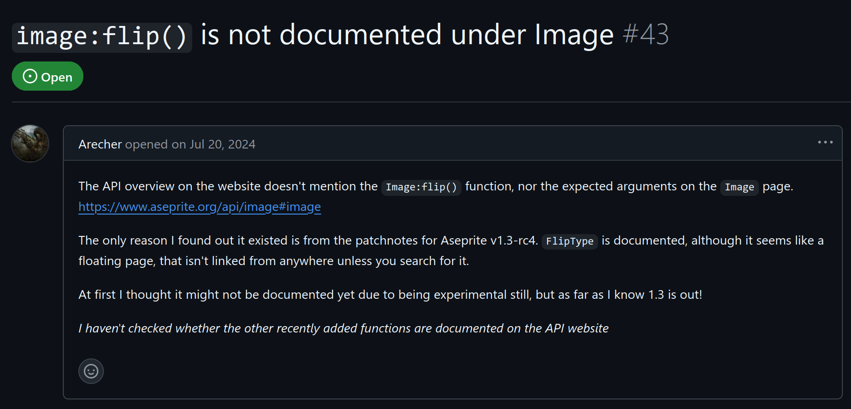Follow the aseprite.org API image link
This screenshot has width=851, height=409.
click(200, 207)
